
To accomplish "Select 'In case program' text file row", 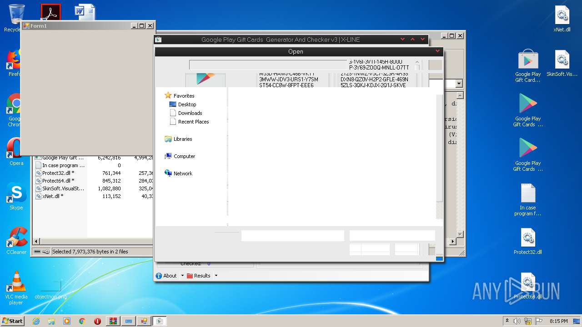I will tap(59, 165).
